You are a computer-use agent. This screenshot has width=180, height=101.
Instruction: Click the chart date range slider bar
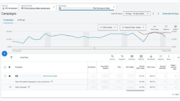(x=92, y=49)
